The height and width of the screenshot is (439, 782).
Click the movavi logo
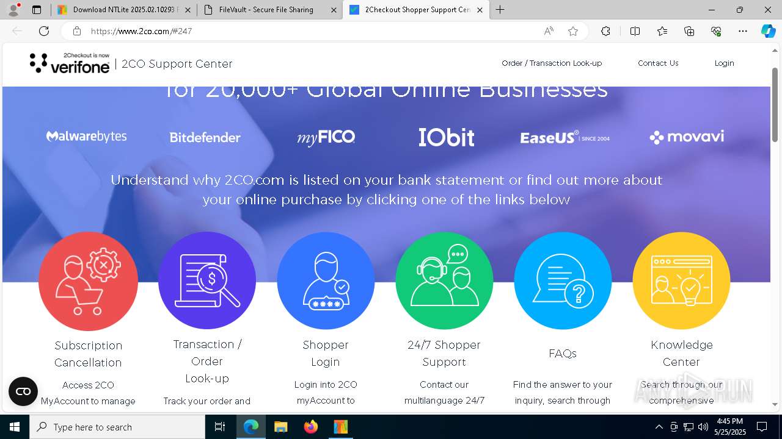[x=687, y=137]
